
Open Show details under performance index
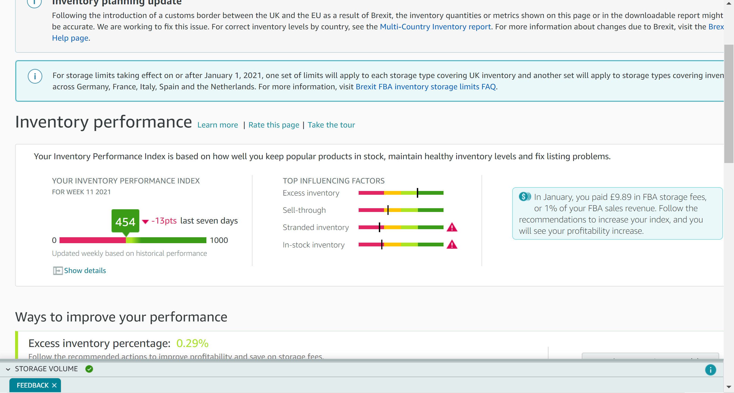85,270
